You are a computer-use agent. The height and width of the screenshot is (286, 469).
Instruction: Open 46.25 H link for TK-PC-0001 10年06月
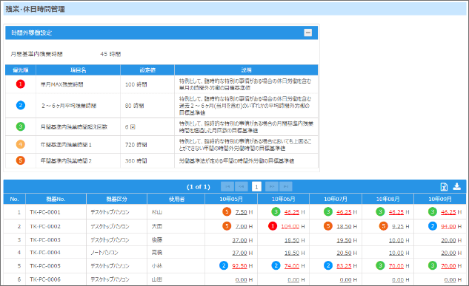(x=292, y=212)
